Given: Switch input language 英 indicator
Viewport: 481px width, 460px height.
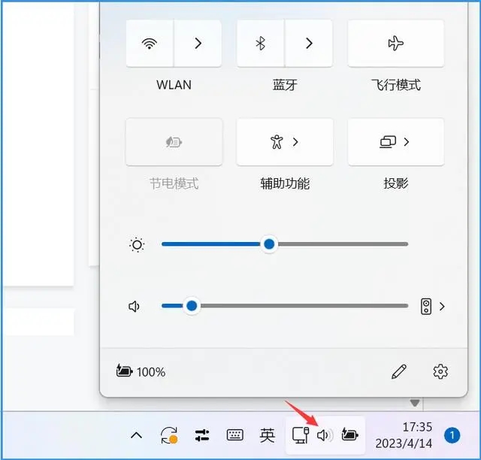Looking at the screenshot, I should [x=268, y=435].
